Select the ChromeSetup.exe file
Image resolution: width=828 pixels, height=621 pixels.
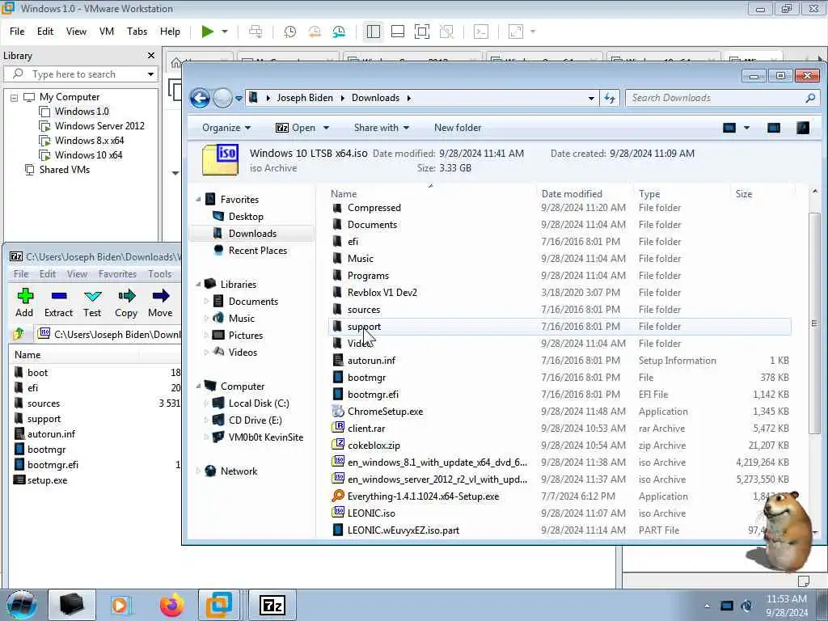click(385, 412)
